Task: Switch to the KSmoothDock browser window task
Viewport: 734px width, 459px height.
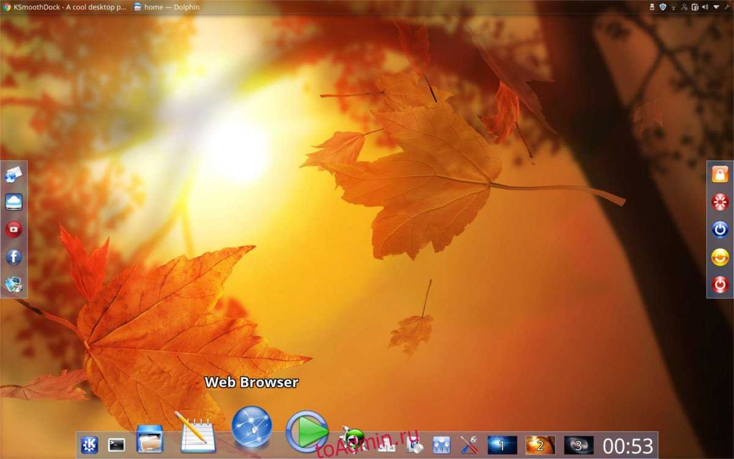Action: pos(64,7)
